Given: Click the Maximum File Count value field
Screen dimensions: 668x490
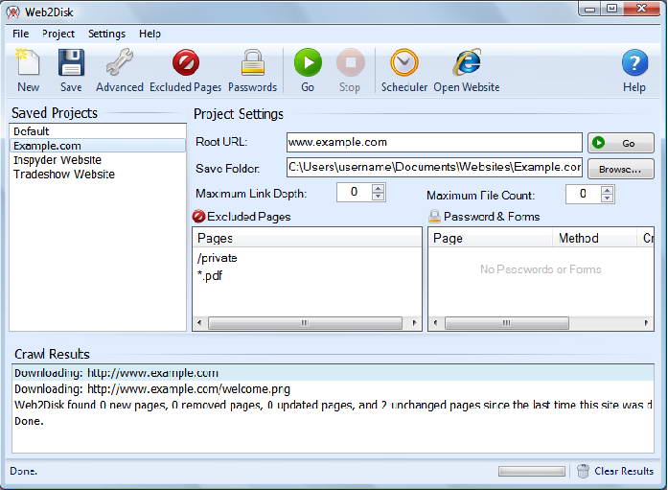Looking at the screenshot, I should coord(584,195).
